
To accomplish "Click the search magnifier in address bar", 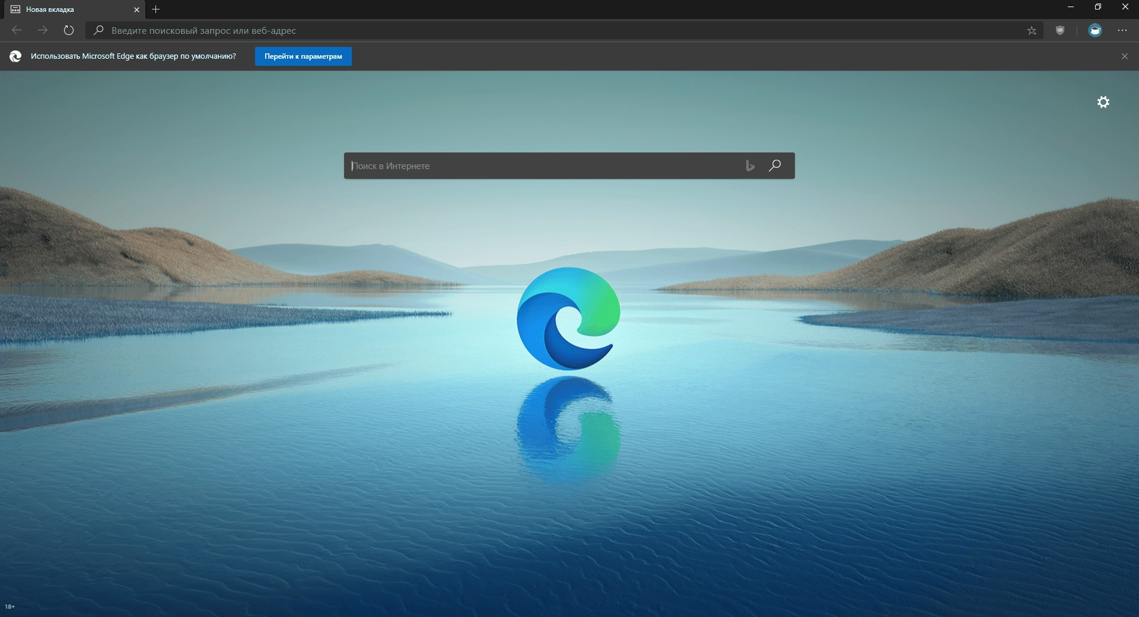I will (98, 30).
